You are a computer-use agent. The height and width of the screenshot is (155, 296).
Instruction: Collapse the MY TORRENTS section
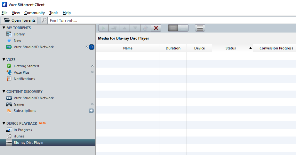coord(4,28)
